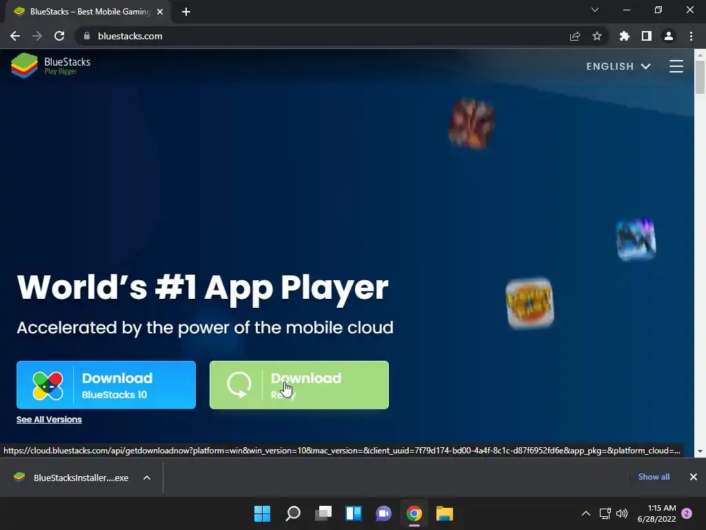Click the Chrome taskbar icon
This screenshot has width=706, height=530.
(x=414, y=513)
